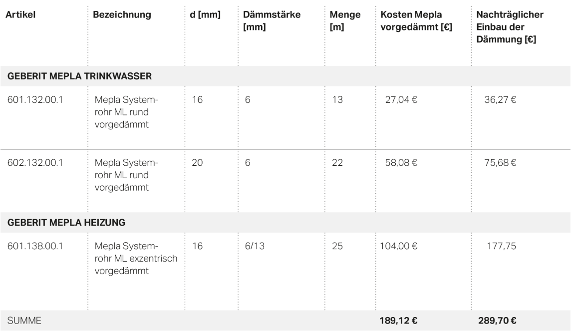The width and height of the screenshot is (571, 331).
Task: Click Nachträglicher Einbau der Dämmung header
Action: pyautogui.click(x=510, y=27)
